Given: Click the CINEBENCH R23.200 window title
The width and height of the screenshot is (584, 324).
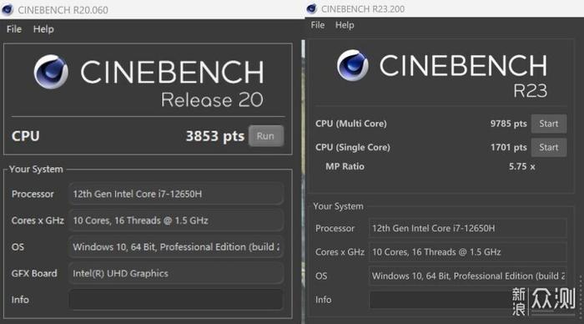Looking at the screenshot, I should click(363, 9).
